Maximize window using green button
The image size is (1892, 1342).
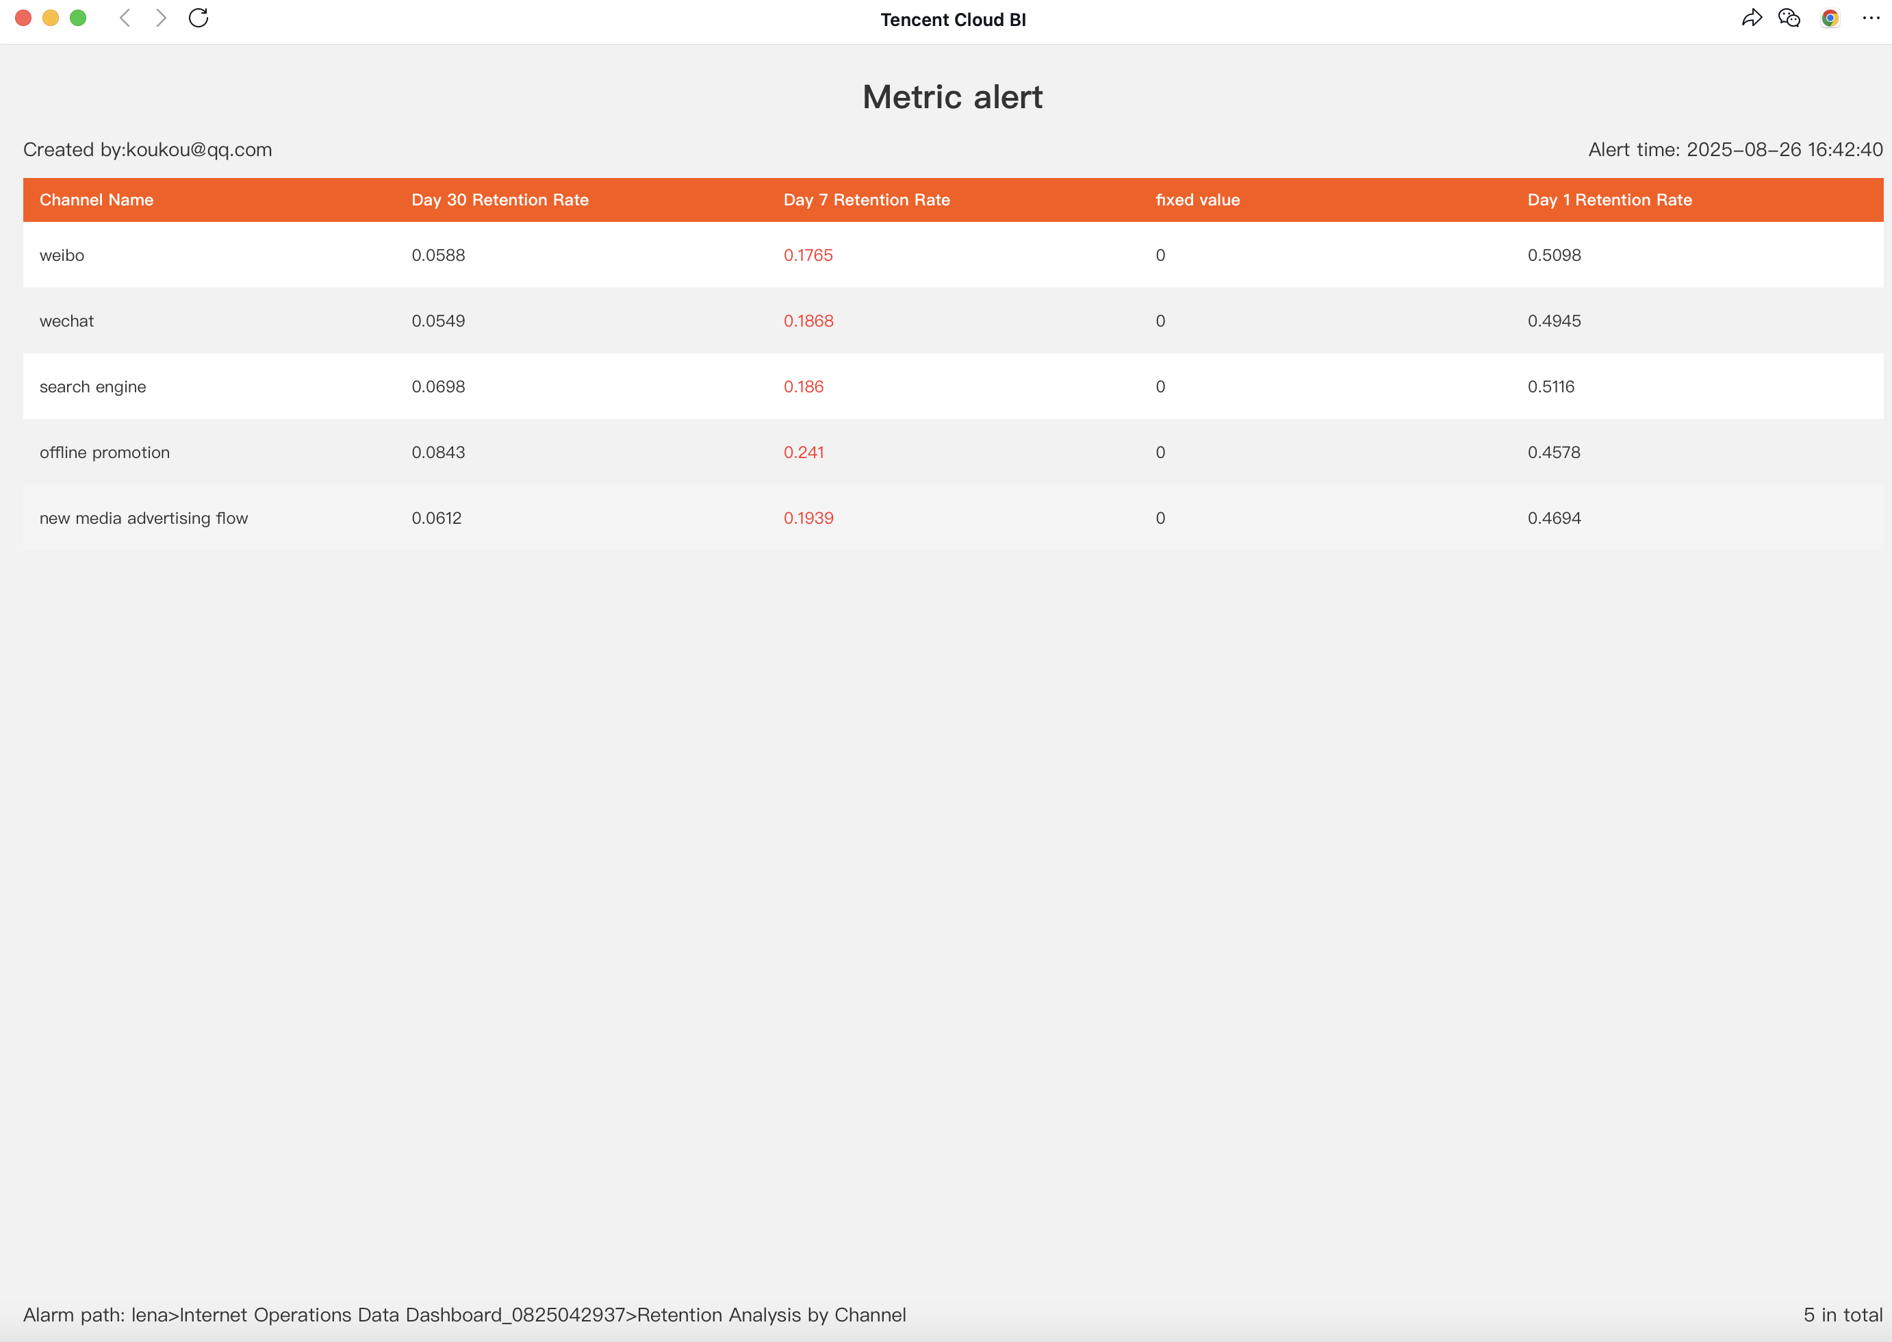77,18
